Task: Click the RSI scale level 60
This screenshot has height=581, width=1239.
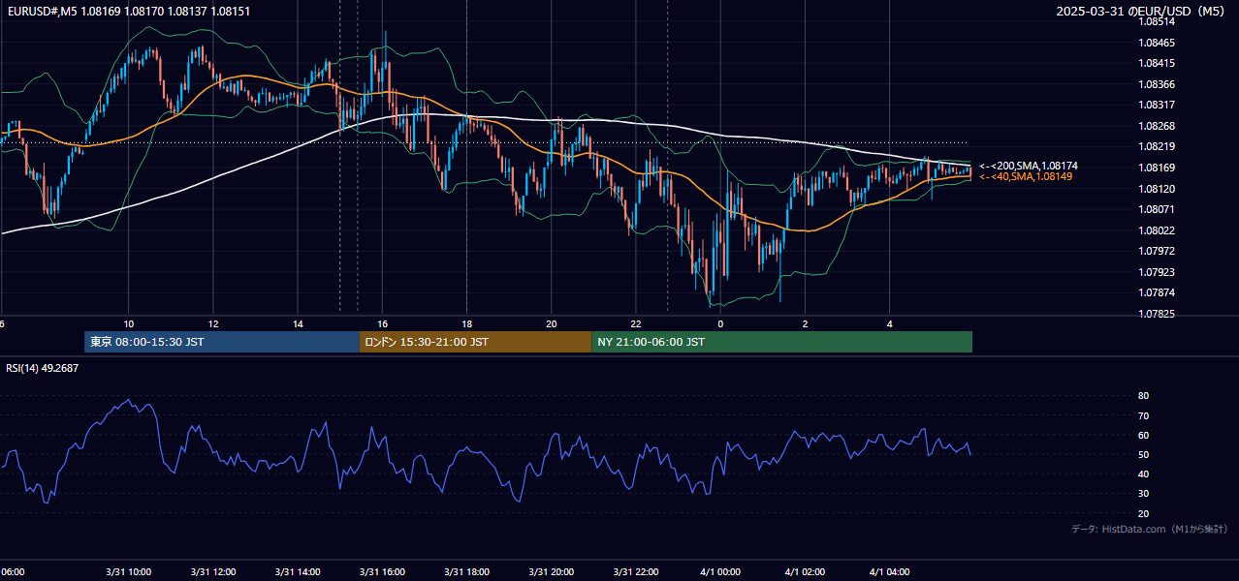Action: coord(1144,435)
